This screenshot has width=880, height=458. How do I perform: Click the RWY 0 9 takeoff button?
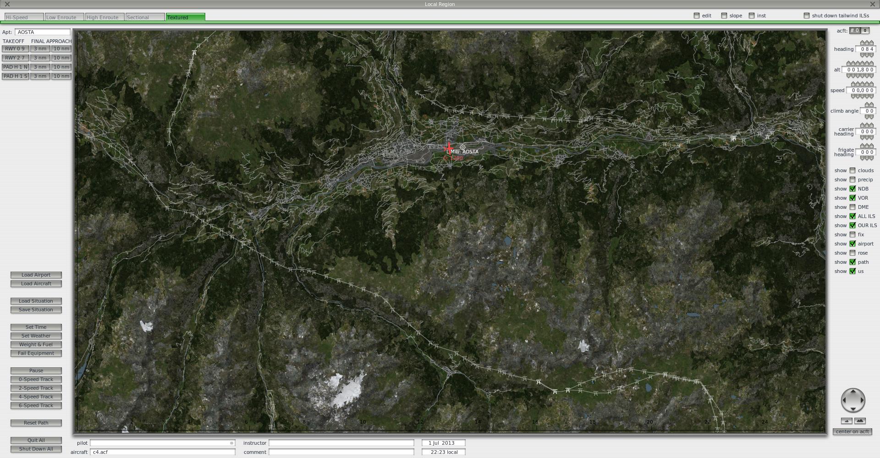coord(15,49)
